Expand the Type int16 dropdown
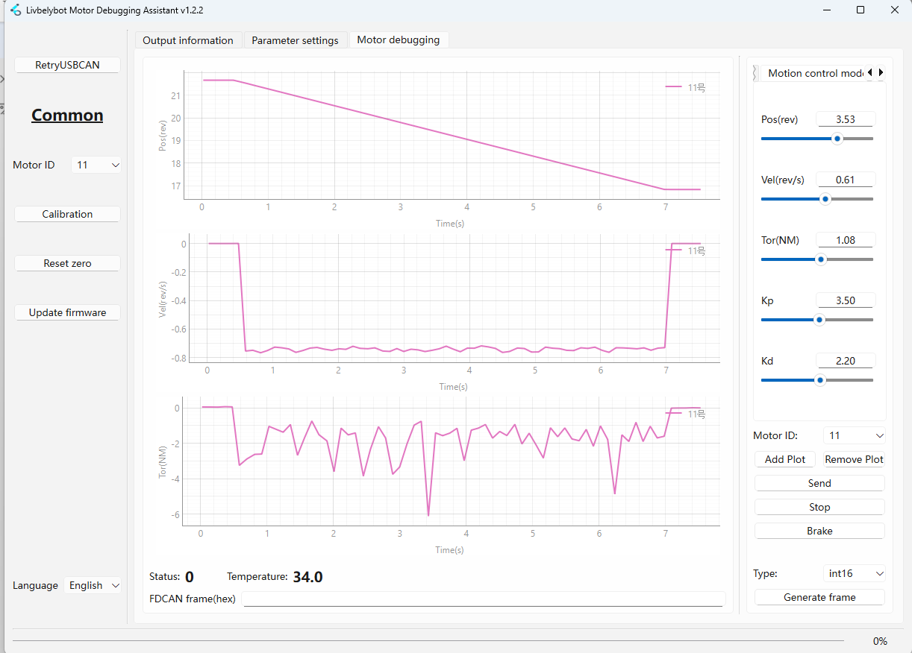The width and height of the screenshot is (912, 653). pyautogui.click(x=855, y=573)
